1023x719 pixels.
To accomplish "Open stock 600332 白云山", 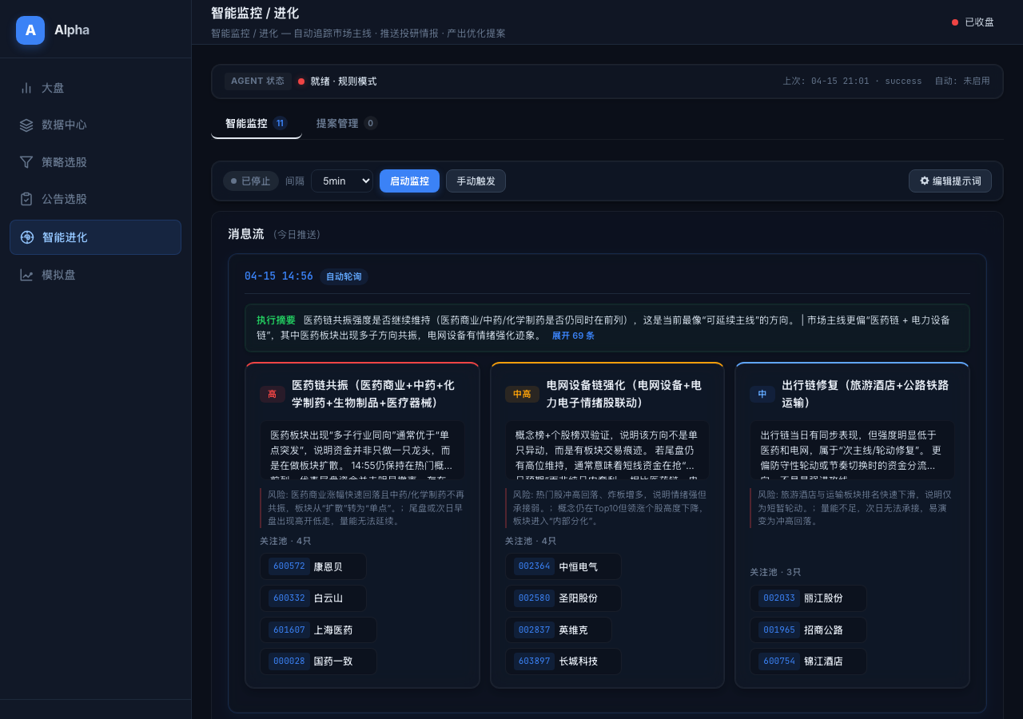I will pyautogui.click(x=313, y=598).
